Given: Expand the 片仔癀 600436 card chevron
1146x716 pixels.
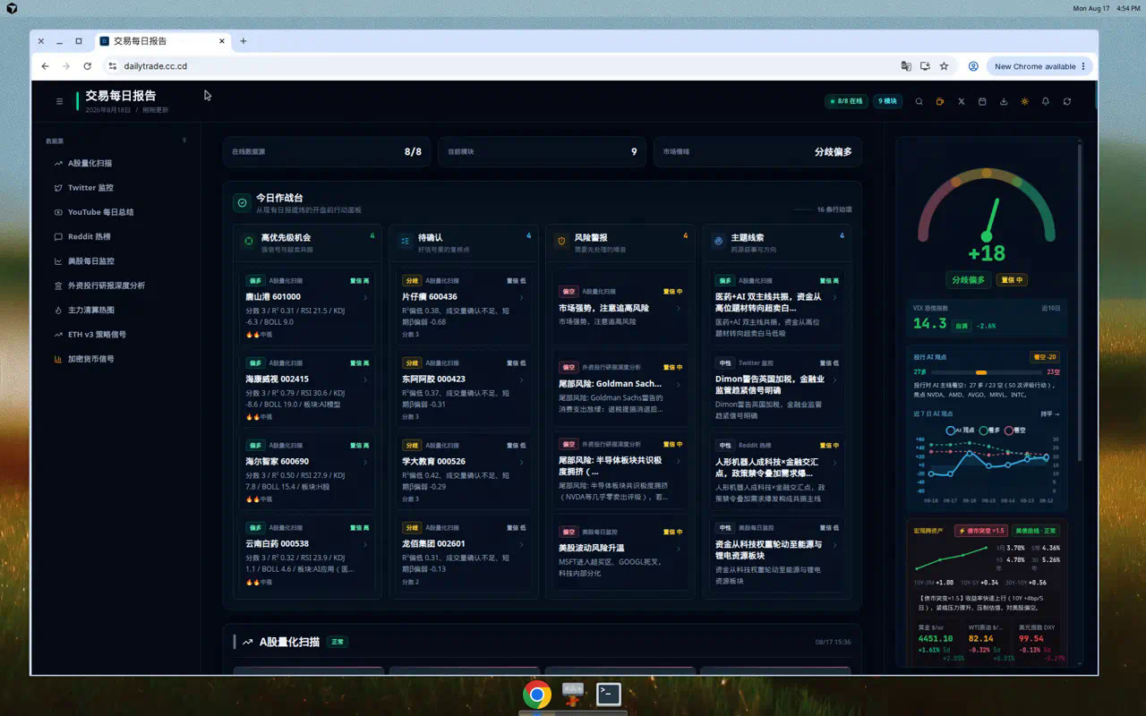Looking at the screenshot, I should point(522,297).
